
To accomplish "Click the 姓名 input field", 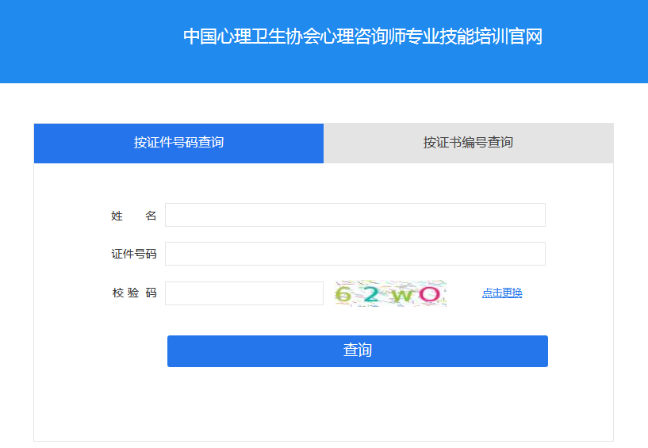I will 355,215.
